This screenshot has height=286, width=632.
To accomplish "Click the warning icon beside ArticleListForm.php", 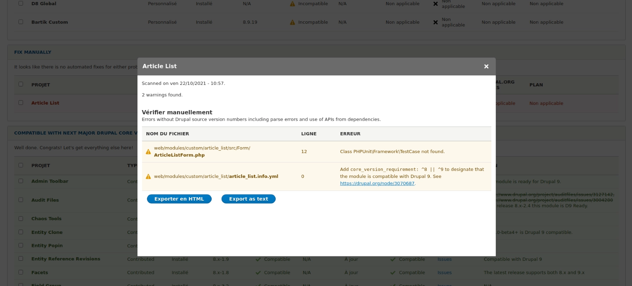I will 149,151.
